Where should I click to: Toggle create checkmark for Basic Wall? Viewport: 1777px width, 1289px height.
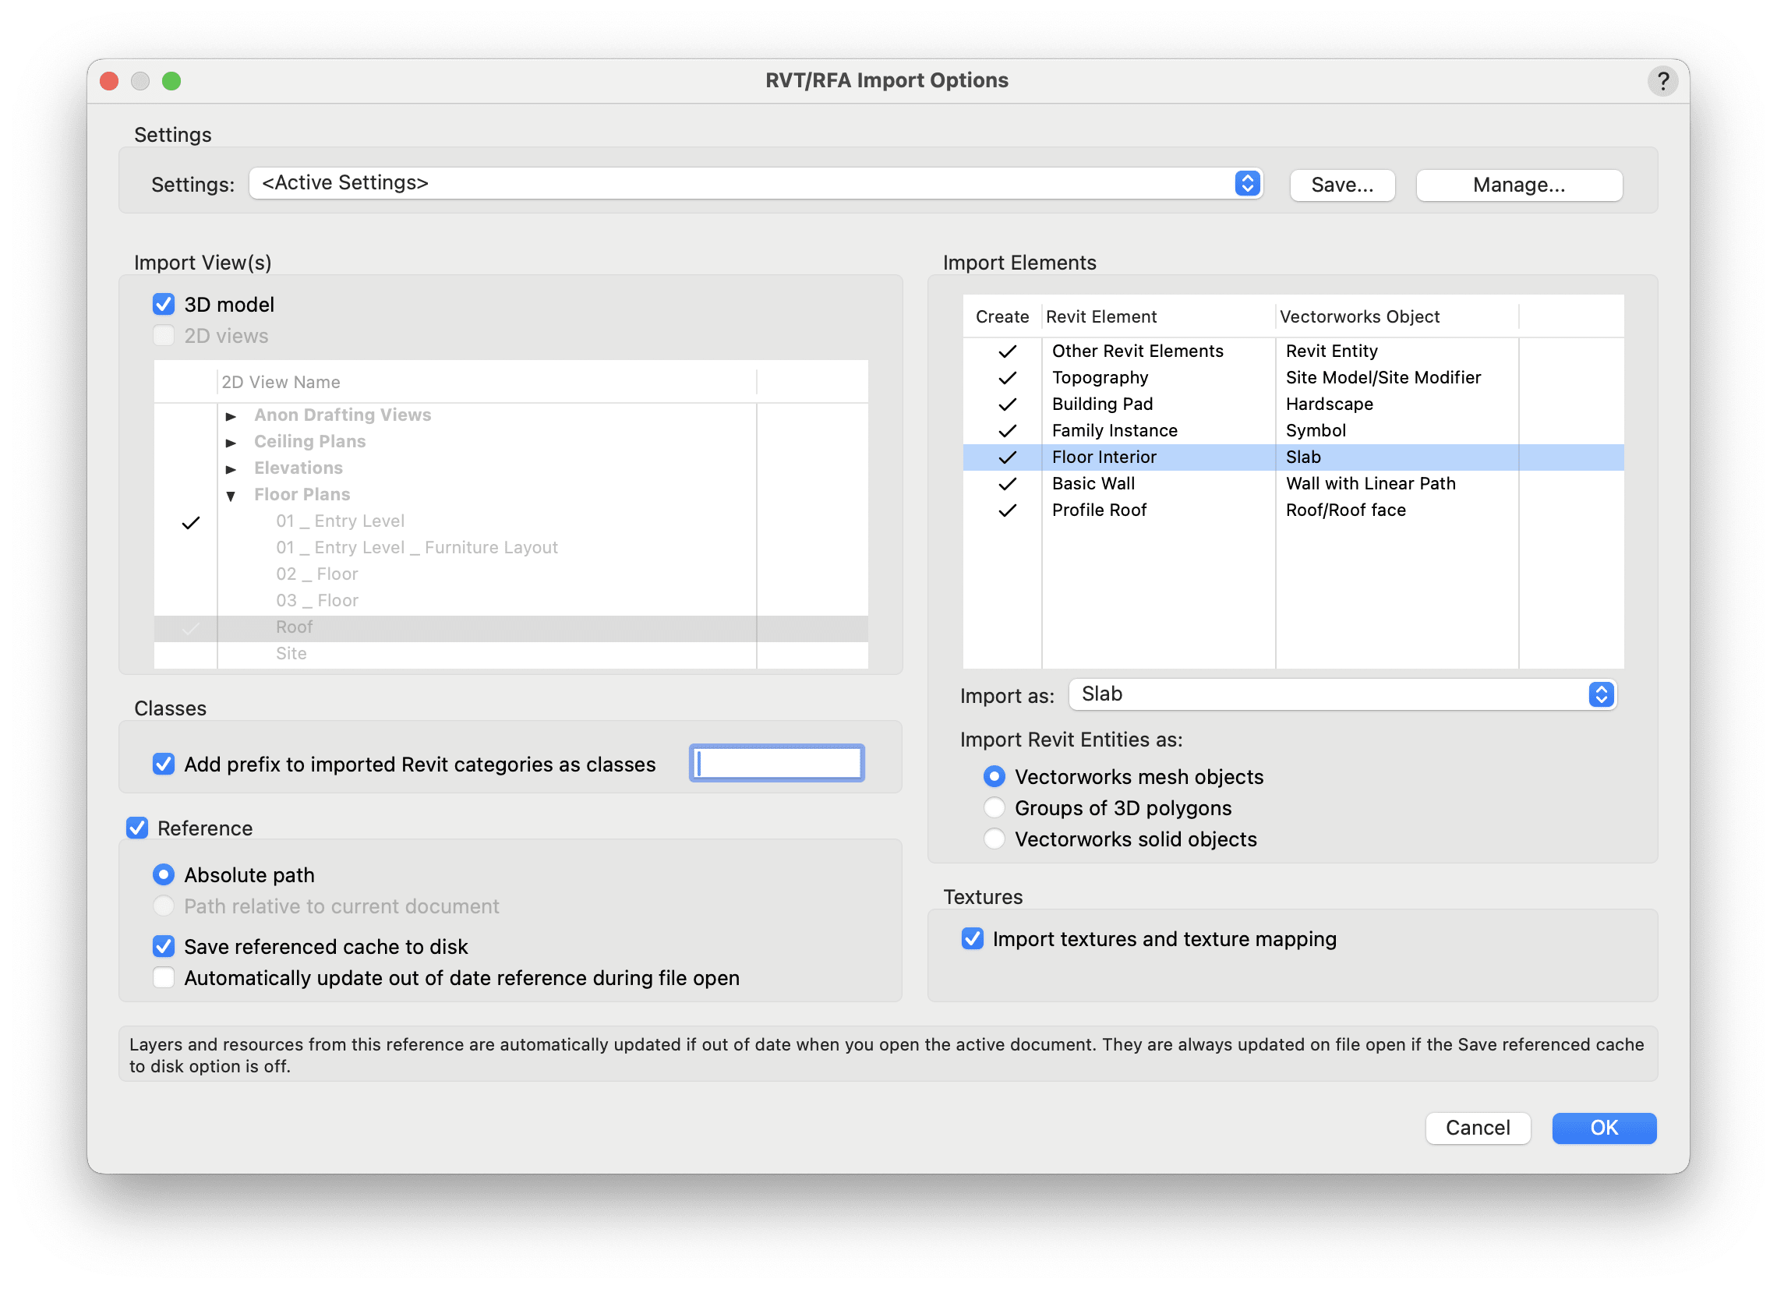1007,483
